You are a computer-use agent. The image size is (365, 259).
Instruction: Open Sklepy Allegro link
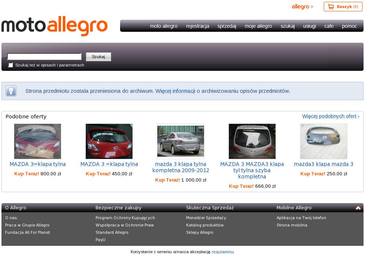[x=200, y=232]
